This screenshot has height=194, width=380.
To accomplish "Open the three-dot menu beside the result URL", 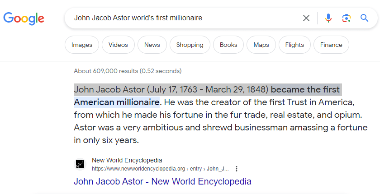I will 237,169.
